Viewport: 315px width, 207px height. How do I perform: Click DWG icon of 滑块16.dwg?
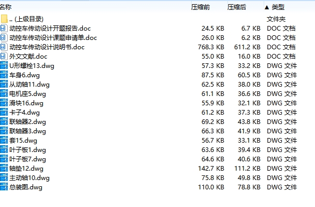click(x=4, y=103)
